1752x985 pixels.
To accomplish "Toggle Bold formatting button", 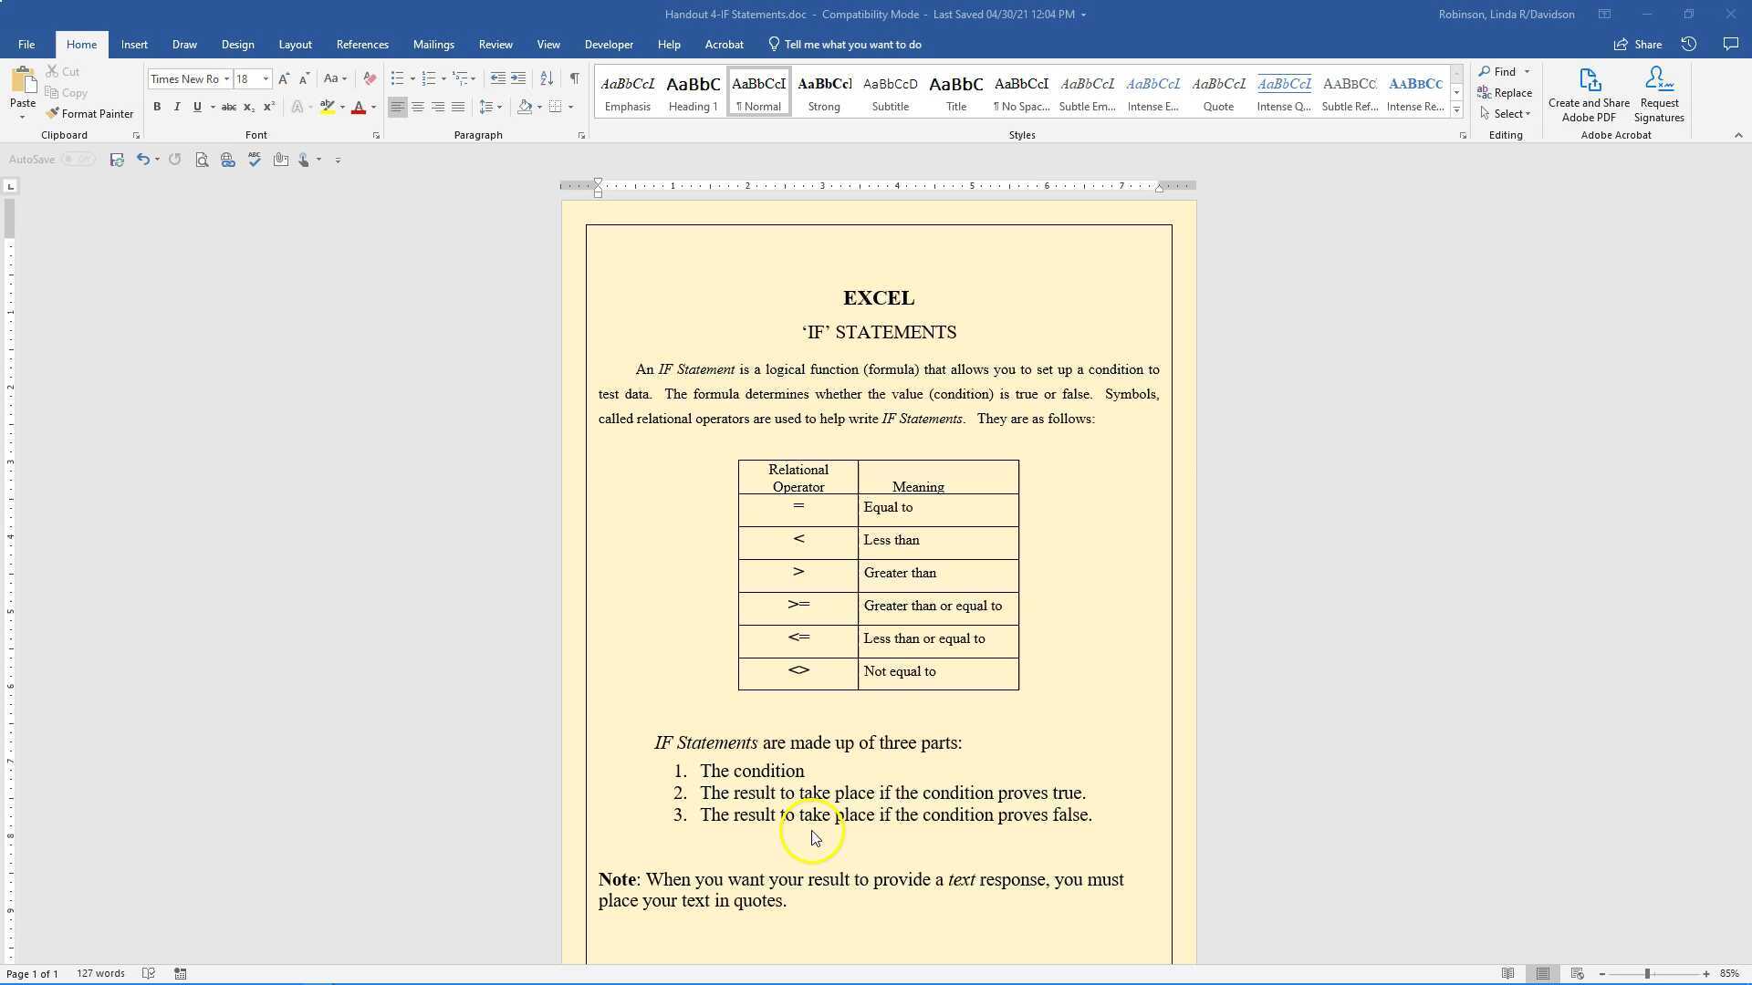I will tap(157, 108).
